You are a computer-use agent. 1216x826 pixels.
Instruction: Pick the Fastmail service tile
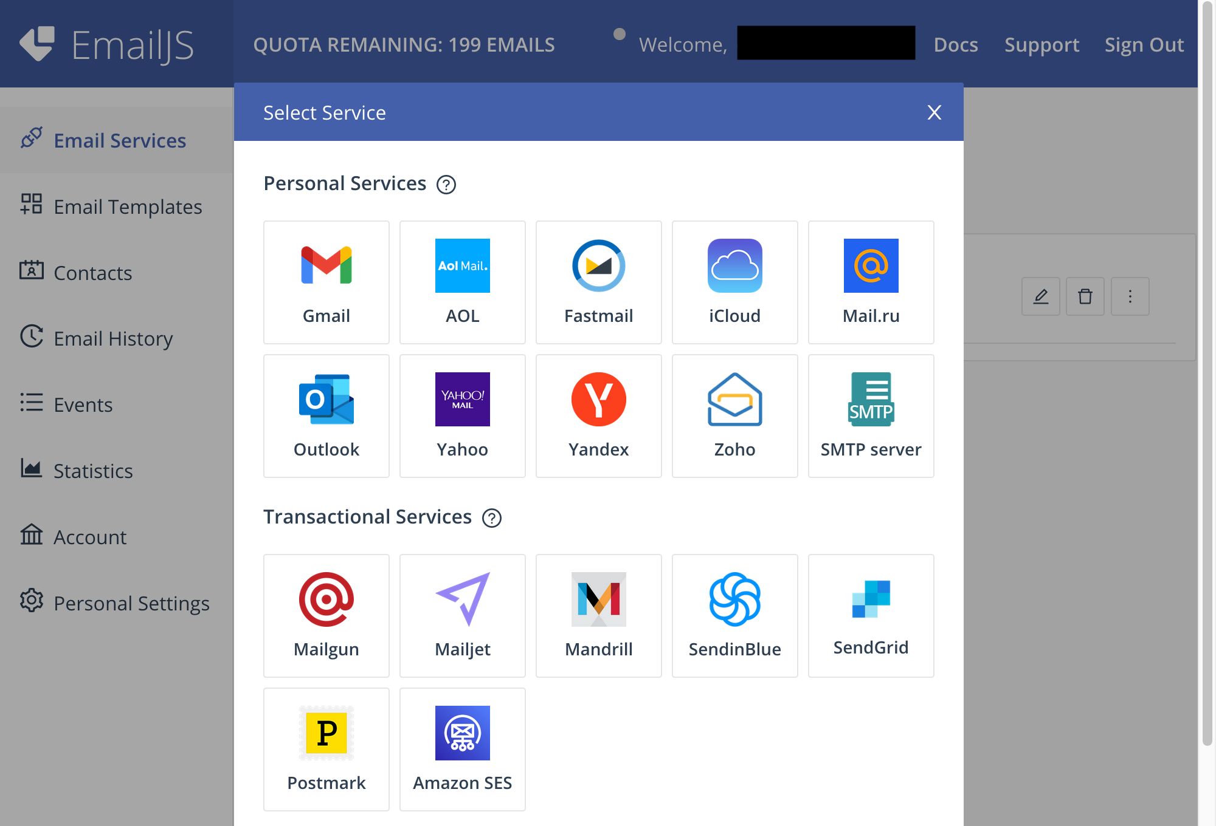[599, 282]
